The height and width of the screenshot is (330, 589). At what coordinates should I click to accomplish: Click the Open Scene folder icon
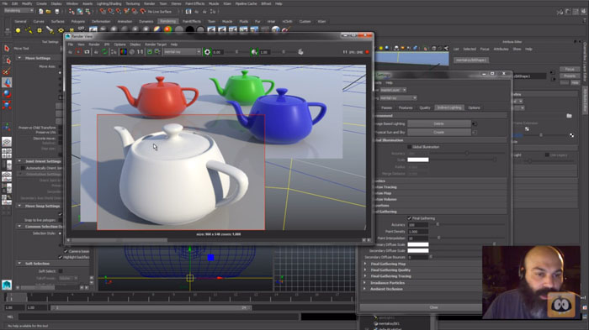(49, 12)
